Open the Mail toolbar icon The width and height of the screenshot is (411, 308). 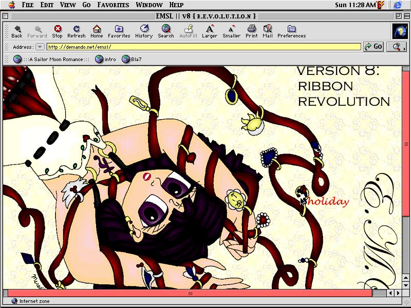pos(268,30)
